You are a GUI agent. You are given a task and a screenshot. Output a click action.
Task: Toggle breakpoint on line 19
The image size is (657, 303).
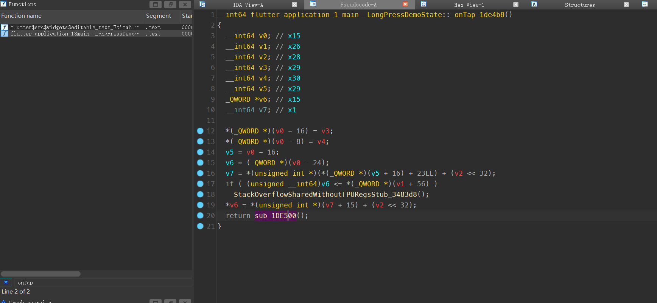coord(200,205)
